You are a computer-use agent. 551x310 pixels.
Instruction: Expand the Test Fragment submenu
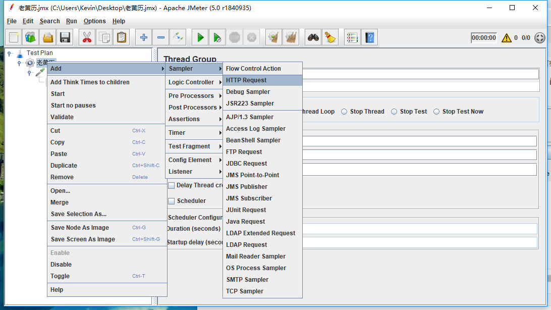click(194, 146)
